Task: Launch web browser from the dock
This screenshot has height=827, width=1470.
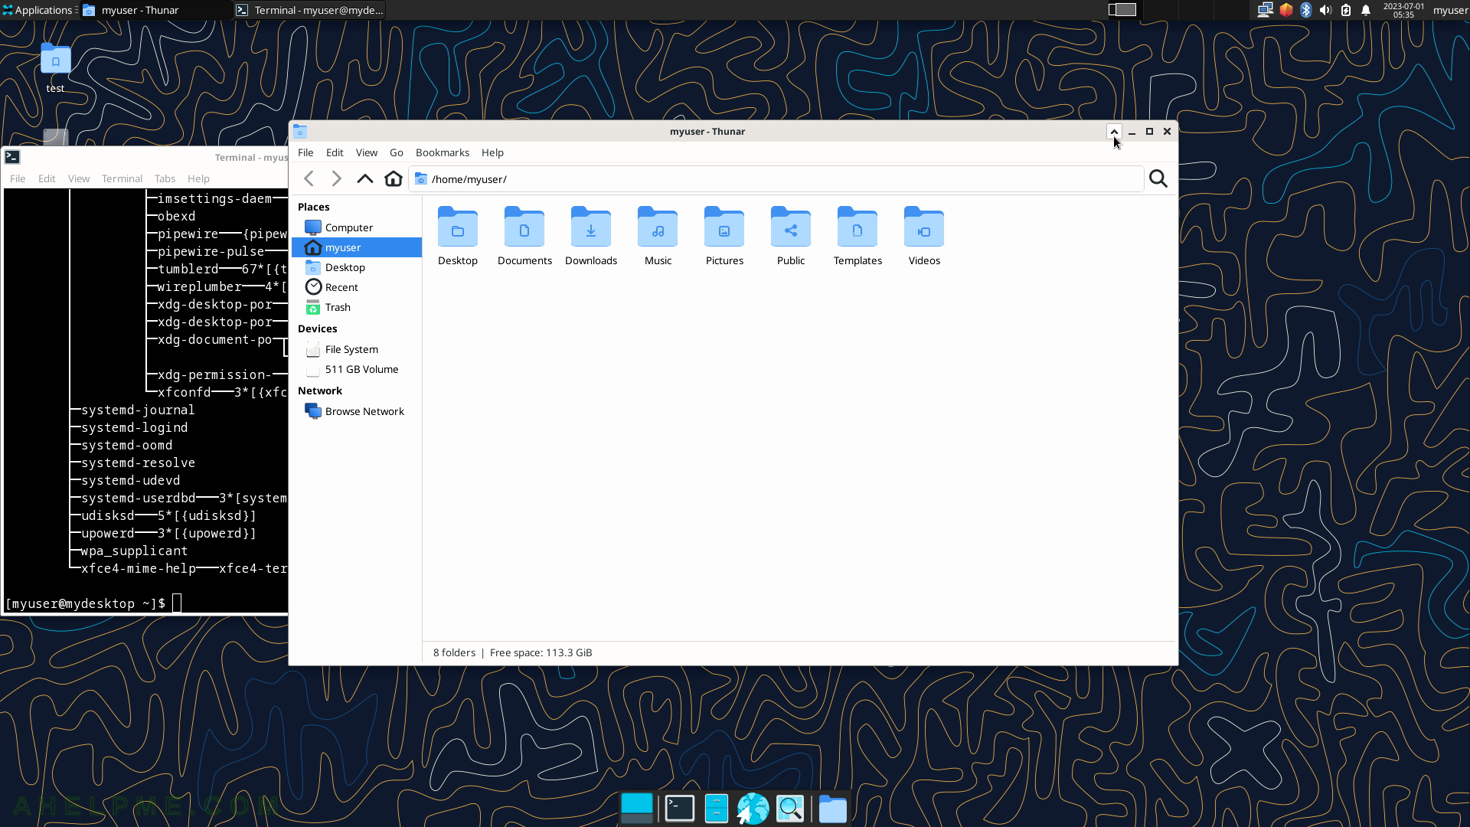Action: (x=753, y=808)
